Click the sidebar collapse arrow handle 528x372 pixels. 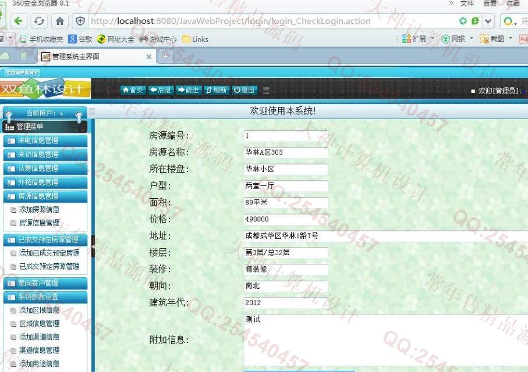coord(93,246)
